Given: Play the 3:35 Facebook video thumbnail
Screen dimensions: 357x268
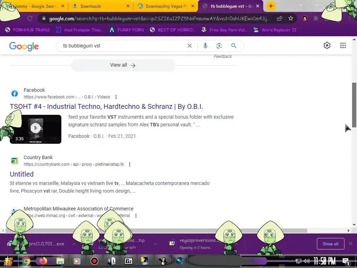Looking at the screenshot, I should pos(36,129).
